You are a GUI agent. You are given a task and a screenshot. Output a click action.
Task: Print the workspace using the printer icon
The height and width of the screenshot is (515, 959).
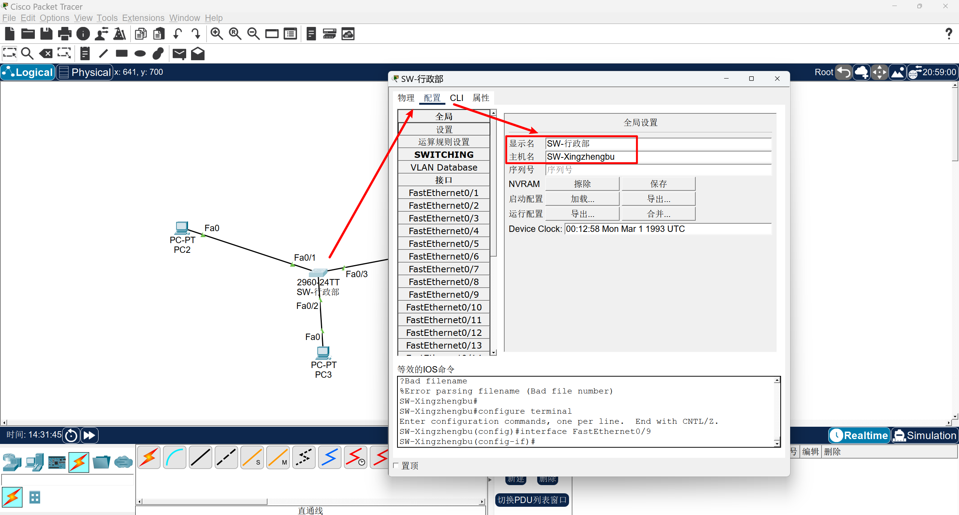(65, 34)
